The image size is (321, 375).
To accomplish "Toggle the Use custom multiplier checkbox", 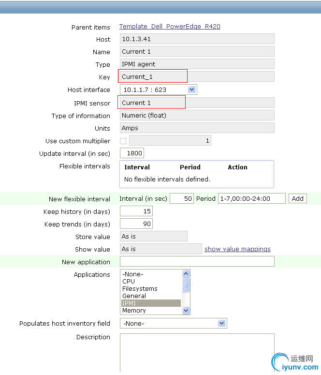I will coord(123,141).
